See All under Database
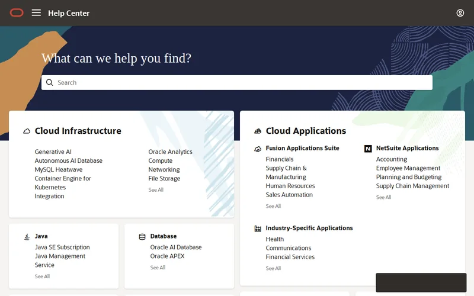Viewport: 474px width, 296px height. click(x=158, y=268)
